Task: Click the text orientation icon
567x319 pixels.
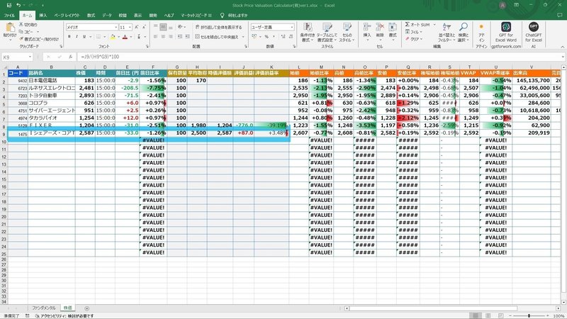Action: 180,27
